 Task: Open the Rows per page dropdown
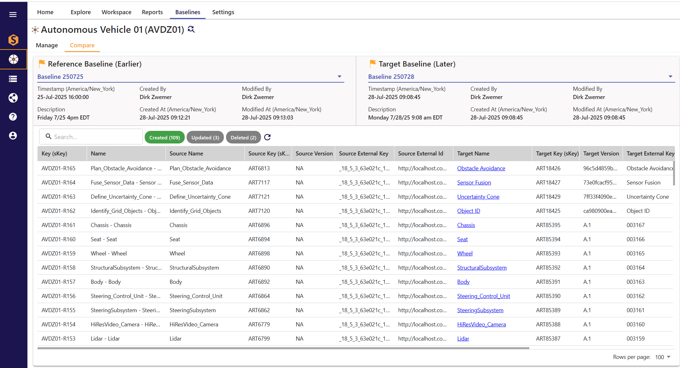point(663,357)
